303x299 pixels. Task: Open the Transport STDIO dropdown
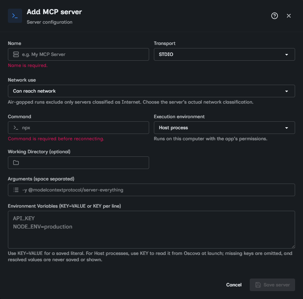(x=224, y=54)
